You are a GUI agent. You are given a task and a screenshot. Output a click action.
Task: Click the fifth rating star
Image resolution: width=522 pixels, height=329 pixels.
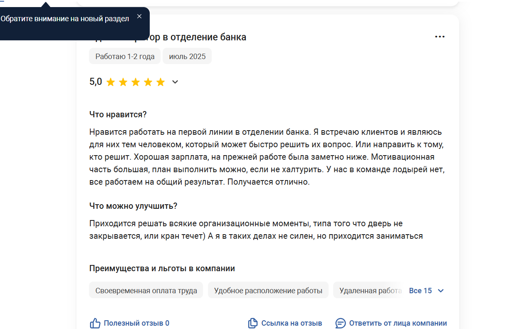161,82
